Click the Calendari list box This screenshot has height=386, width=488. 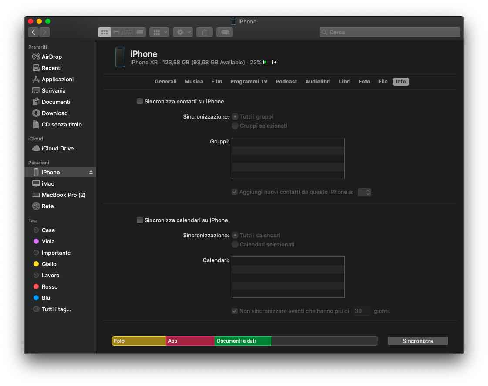pos(288,277)
